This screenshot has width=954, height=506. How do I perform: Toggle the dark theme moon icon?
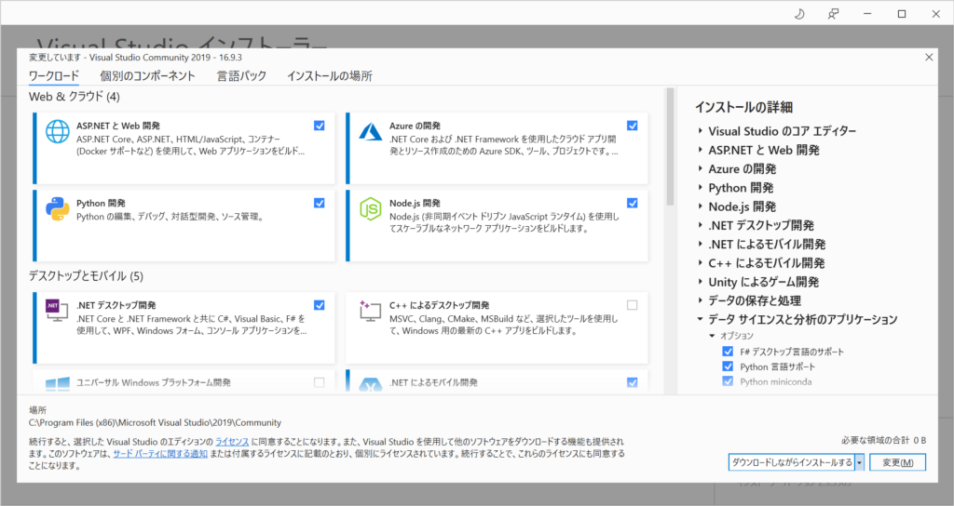799,13
